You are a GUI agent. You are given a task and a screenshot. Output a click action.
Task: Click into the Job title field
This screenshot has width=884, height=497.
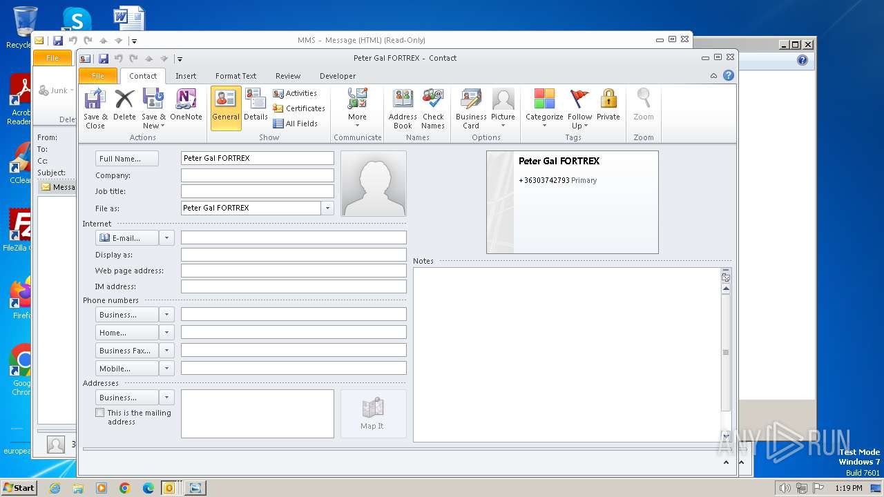tap(257, 191)
